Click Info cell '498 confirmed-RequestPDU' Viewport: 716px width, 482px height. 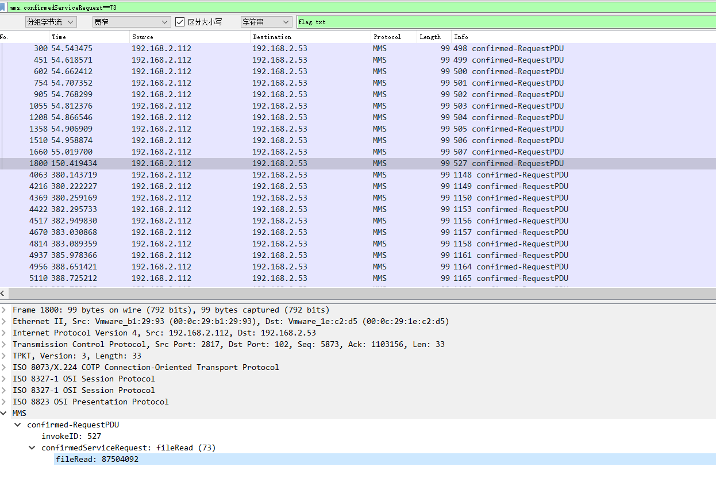click(x=509, y=48)
